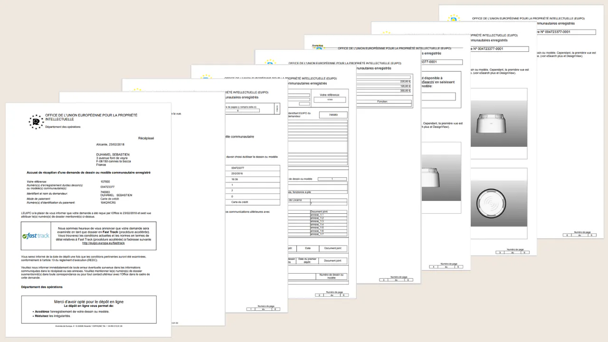
Task: Click the 350,00 € fee amount
Action: point(405,90)
